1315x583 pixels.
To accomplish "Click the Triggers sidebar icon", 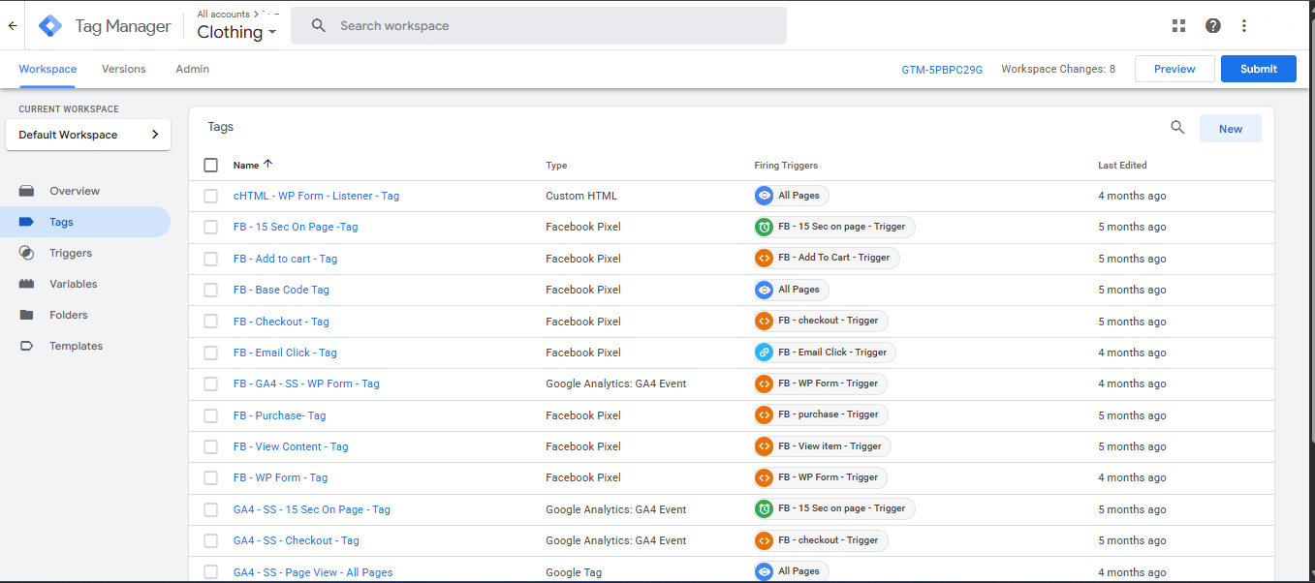I will click(27, 253).
